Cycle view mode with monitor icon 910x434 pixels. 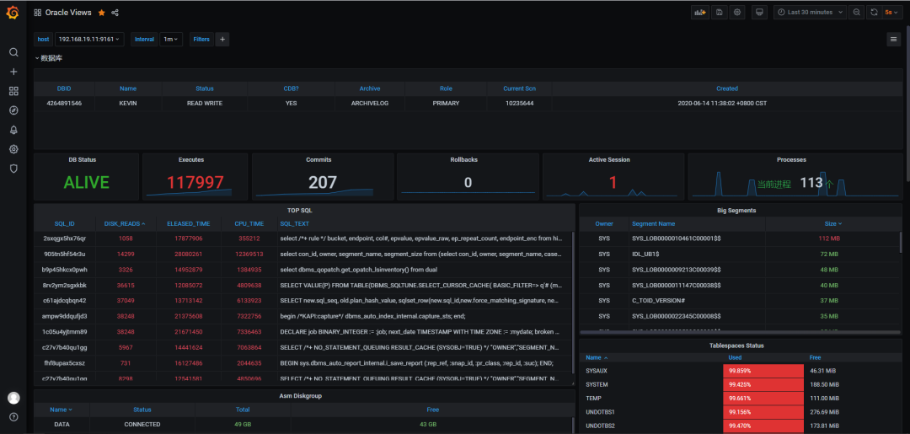point(759,12)
